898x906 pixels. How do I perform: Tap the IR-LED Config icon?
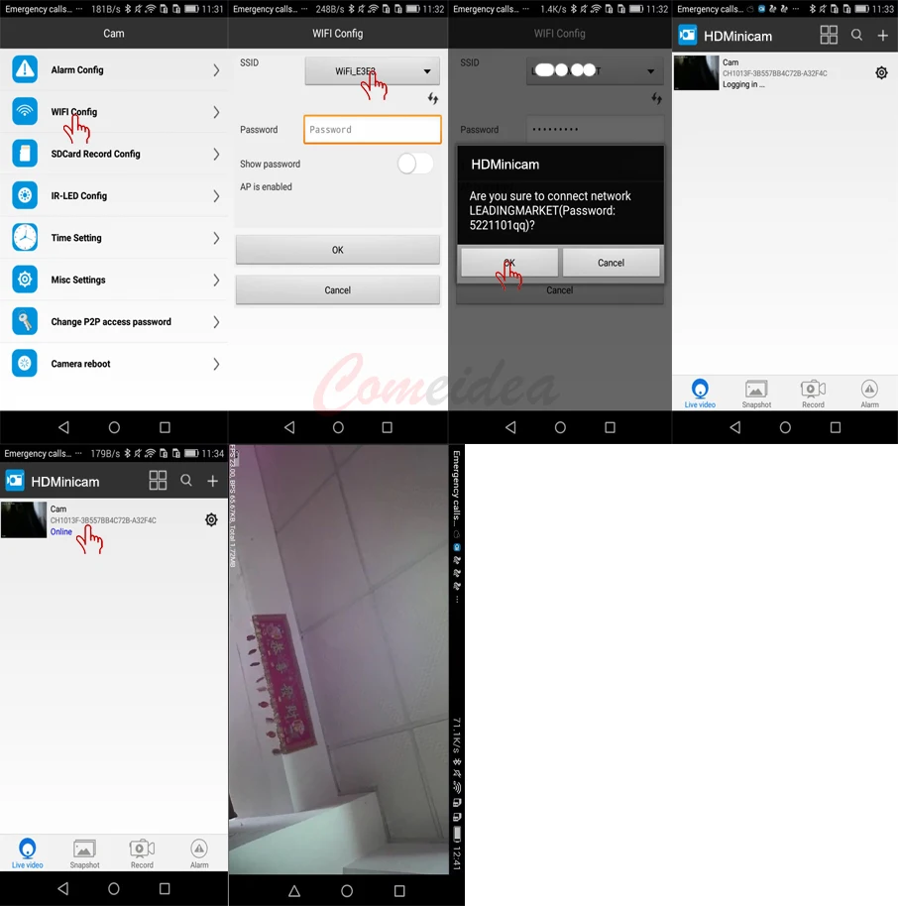tap(25, 195)
